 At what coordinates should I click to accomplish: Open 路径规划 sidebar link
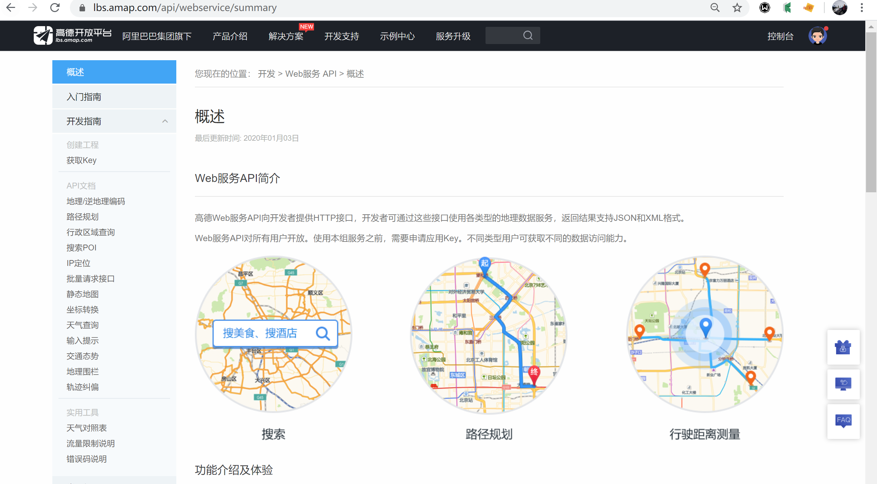tap(83, 217)
